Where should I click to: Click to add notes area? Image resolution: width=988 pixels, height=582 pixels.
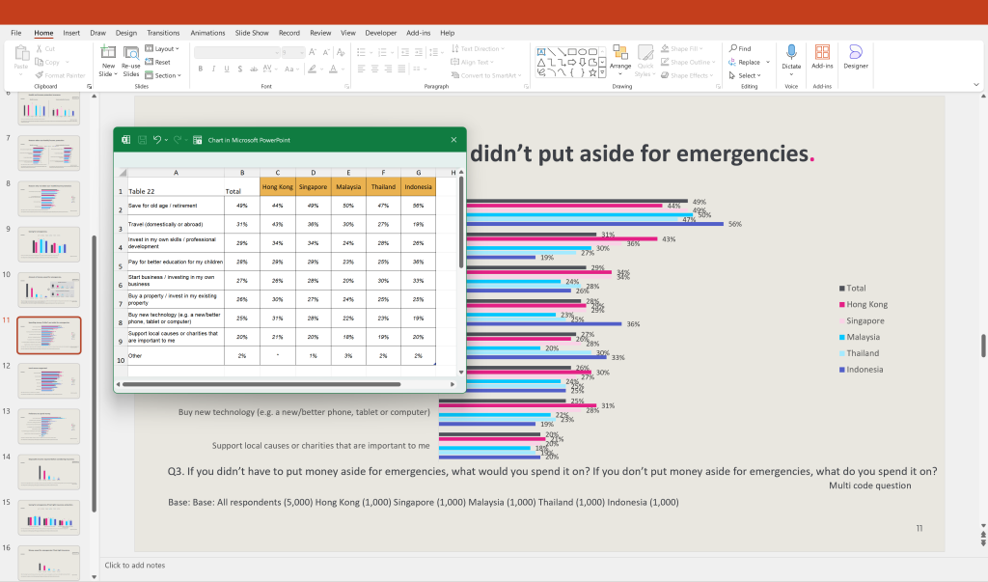(x=135, y=565)
